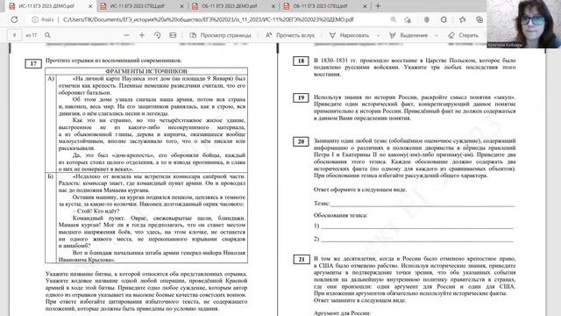Zoom out the PDF with minus
This screenshot has width=561, height=316.
tap(126, 35)
